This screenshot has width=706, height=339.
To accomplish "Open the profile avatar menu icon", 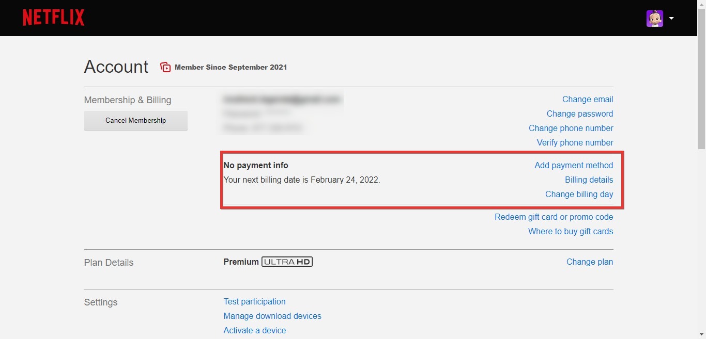I will [655, 18].
